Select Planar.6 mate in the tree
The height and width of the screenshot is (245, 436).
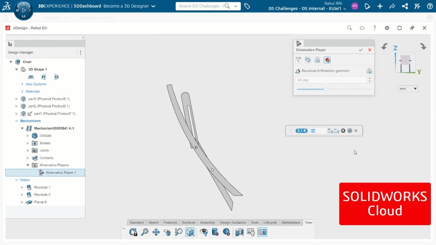40,202
